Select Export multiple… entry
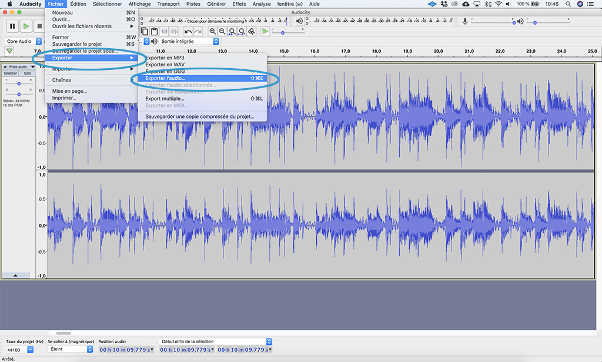 pyautogui.click(x=202, y=99)
